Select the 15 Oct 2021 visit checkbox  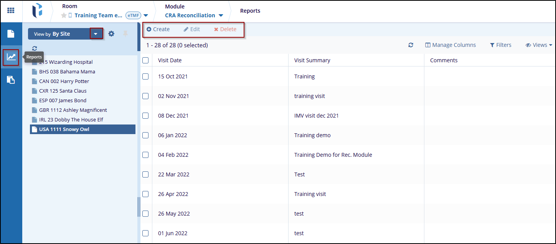[x=145, y=76]
